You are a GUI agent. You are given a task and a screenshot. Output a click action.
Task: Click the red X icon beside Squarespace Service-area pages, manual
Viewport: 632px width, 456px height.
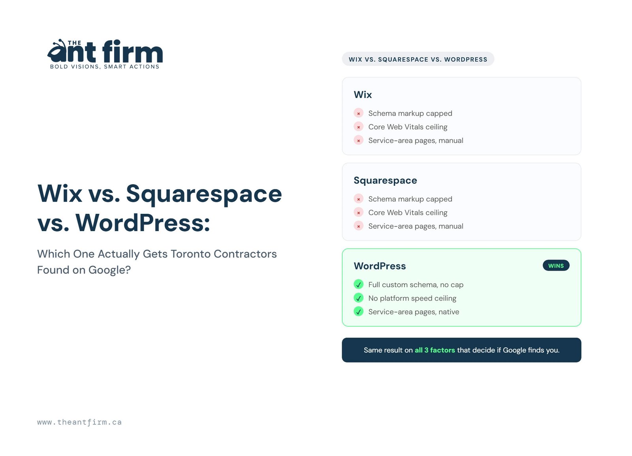tap(358, 226)
